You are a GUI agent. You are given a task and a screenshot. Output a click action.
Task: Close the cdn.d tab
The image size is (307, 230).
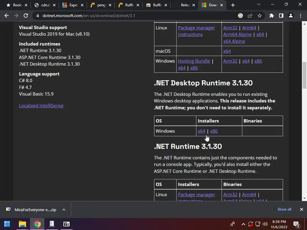54,5
